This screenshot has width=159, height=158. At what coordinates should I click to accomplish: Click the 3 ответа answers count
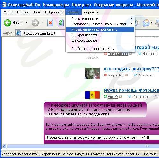[x=146, y=75]
